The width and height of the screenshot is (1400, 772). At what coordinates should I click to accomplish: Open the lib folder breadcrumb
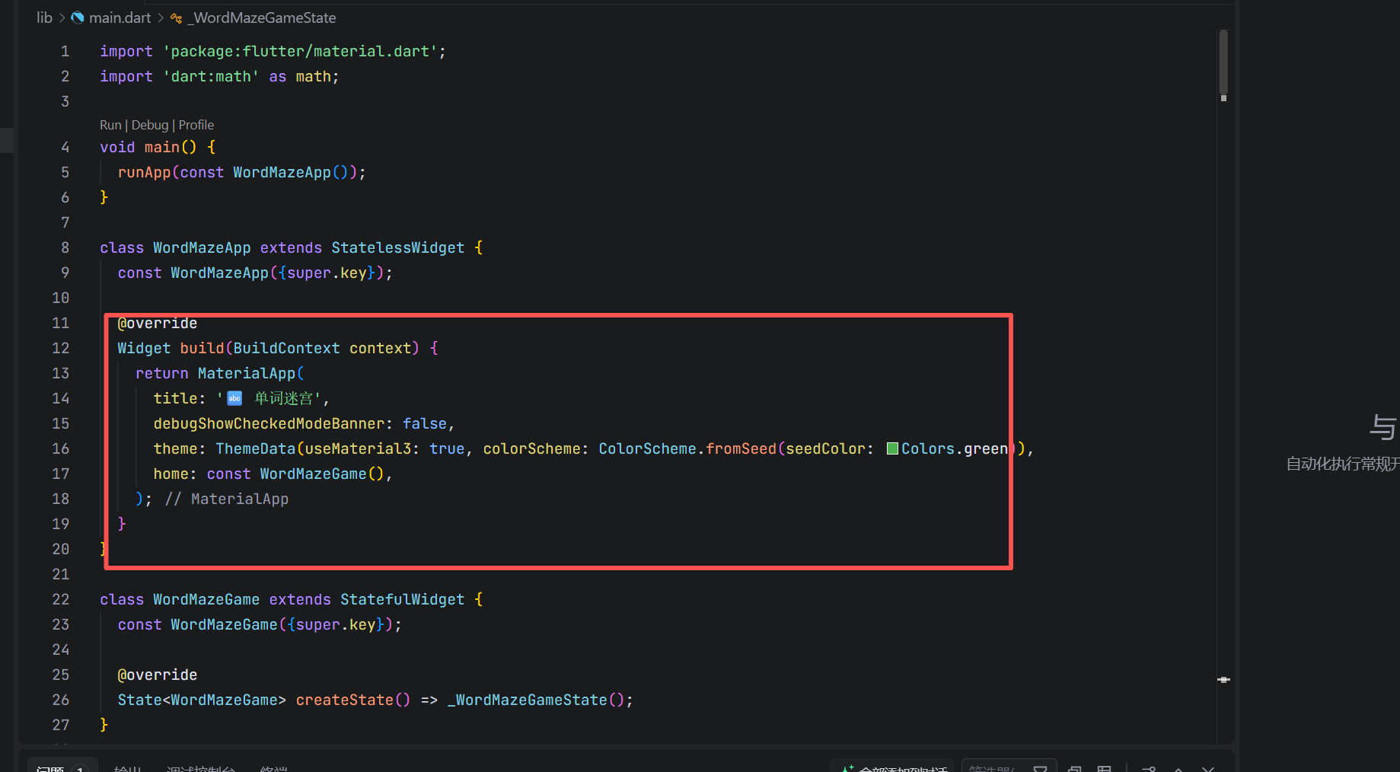click(x=44, y=18)
